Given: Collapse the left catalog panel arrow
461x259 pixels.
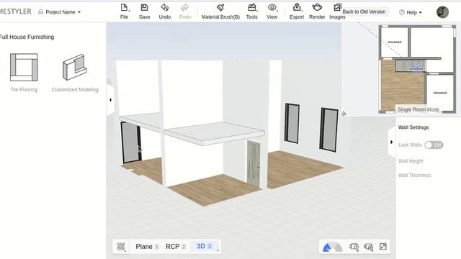Looking at the screenshot, I should (x=110, y=100).
